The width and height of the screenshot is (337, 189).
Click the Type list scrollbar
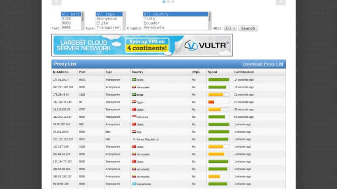[x=124, y=21]
